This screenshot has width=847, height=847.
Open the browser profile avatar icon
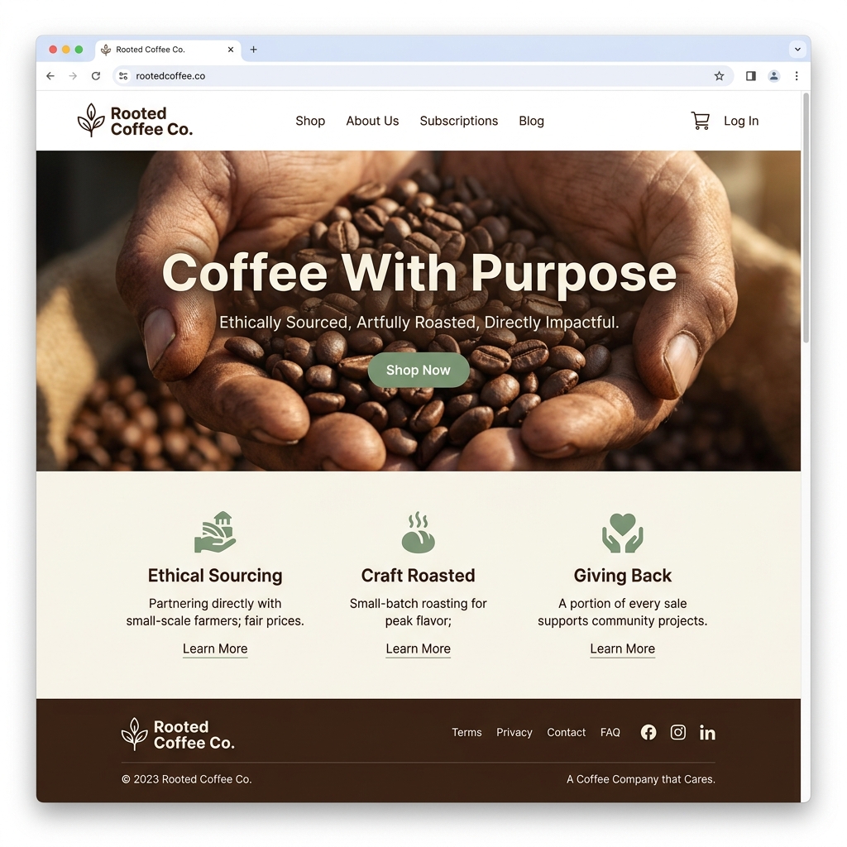click(x=773, y=76)
